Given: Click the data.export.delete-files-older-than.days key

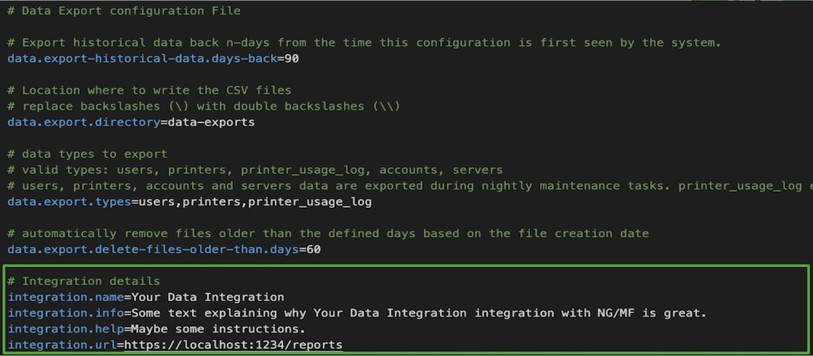Looking at the screenshot, I should tap(153, 250).
